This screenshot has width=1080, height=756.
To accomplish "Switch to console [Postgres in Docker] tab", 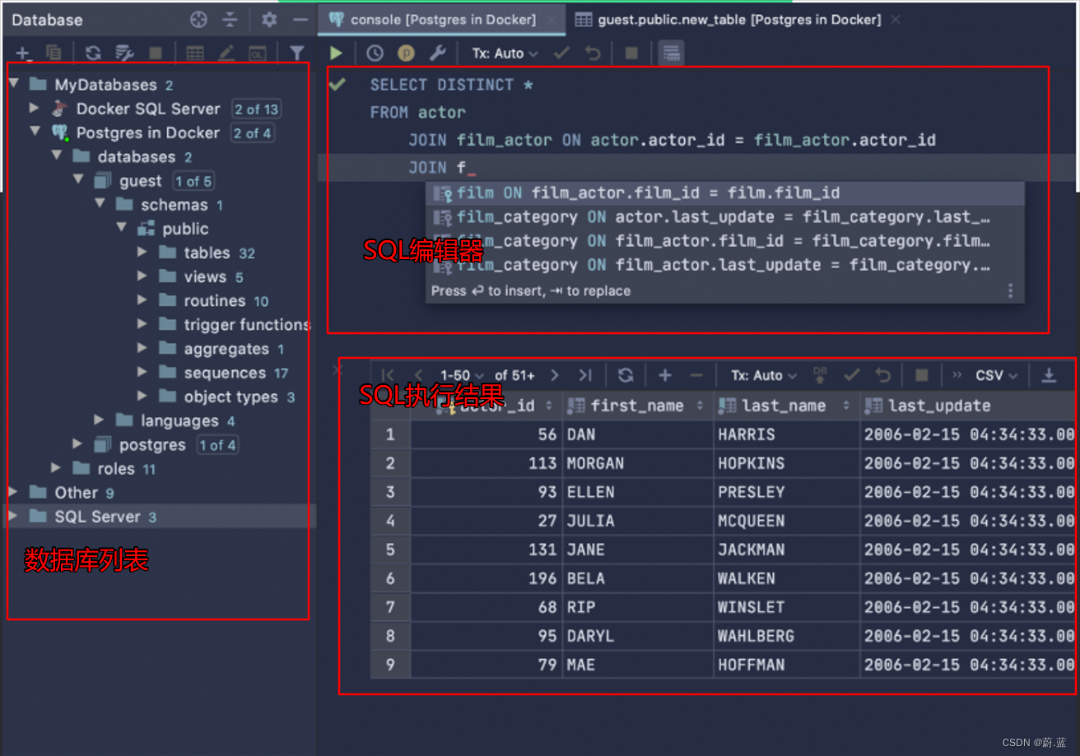I will (442, 20).
